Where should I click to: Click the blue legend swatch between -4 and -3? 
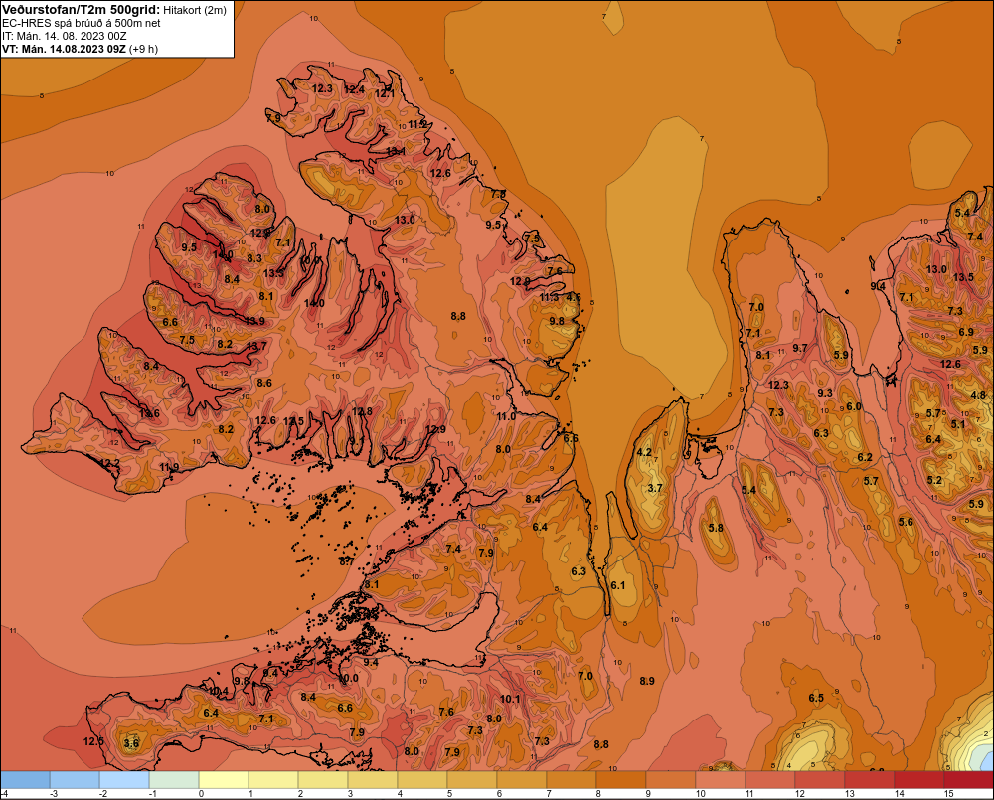(26, 780)
